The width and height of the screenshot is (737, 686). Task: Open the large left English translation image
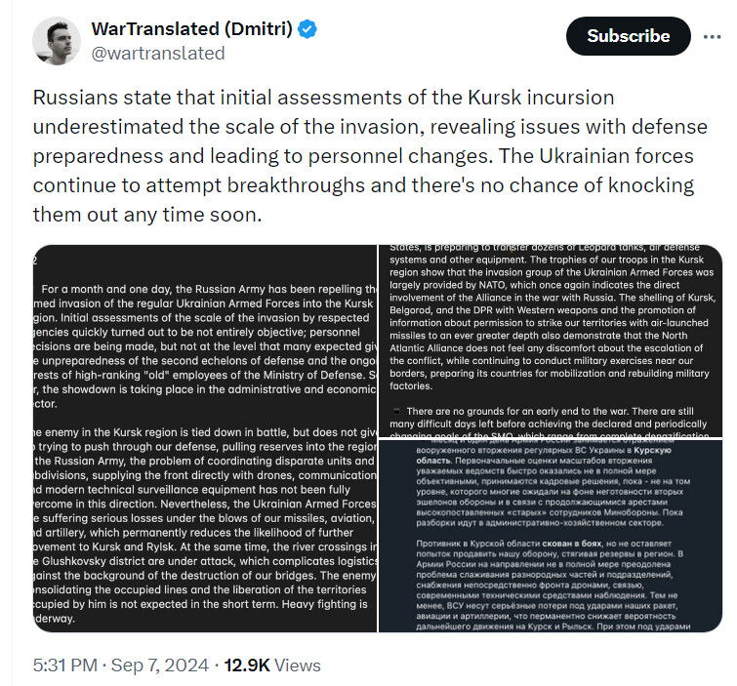tap(205, 438)
